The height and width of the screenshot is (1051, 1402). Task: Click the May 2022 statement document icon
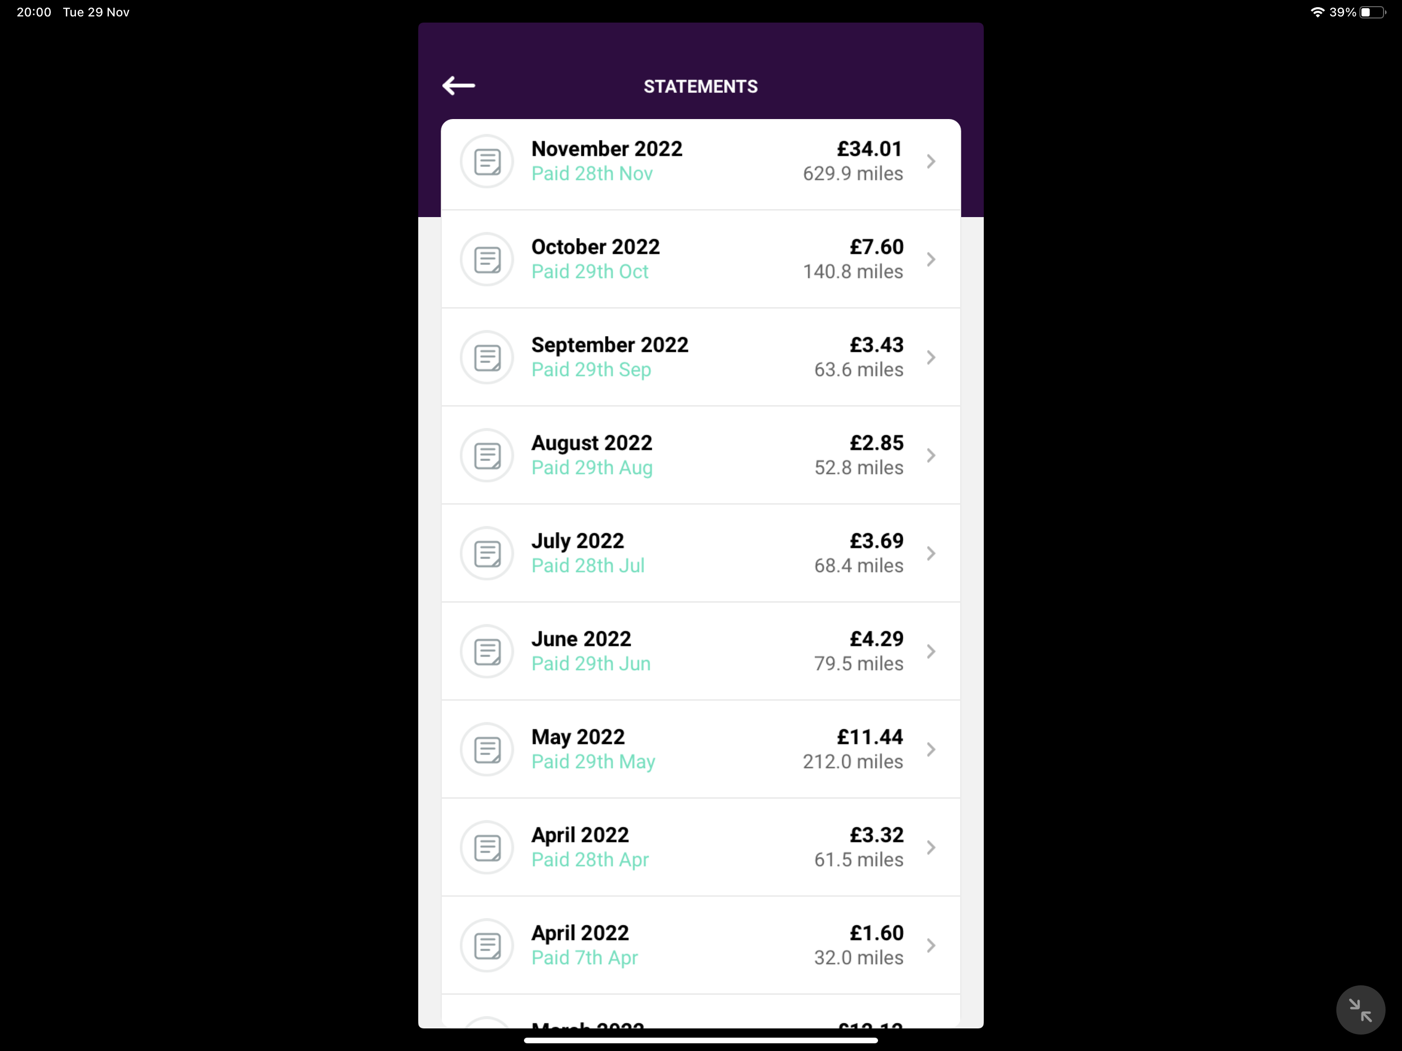(487, 750)
